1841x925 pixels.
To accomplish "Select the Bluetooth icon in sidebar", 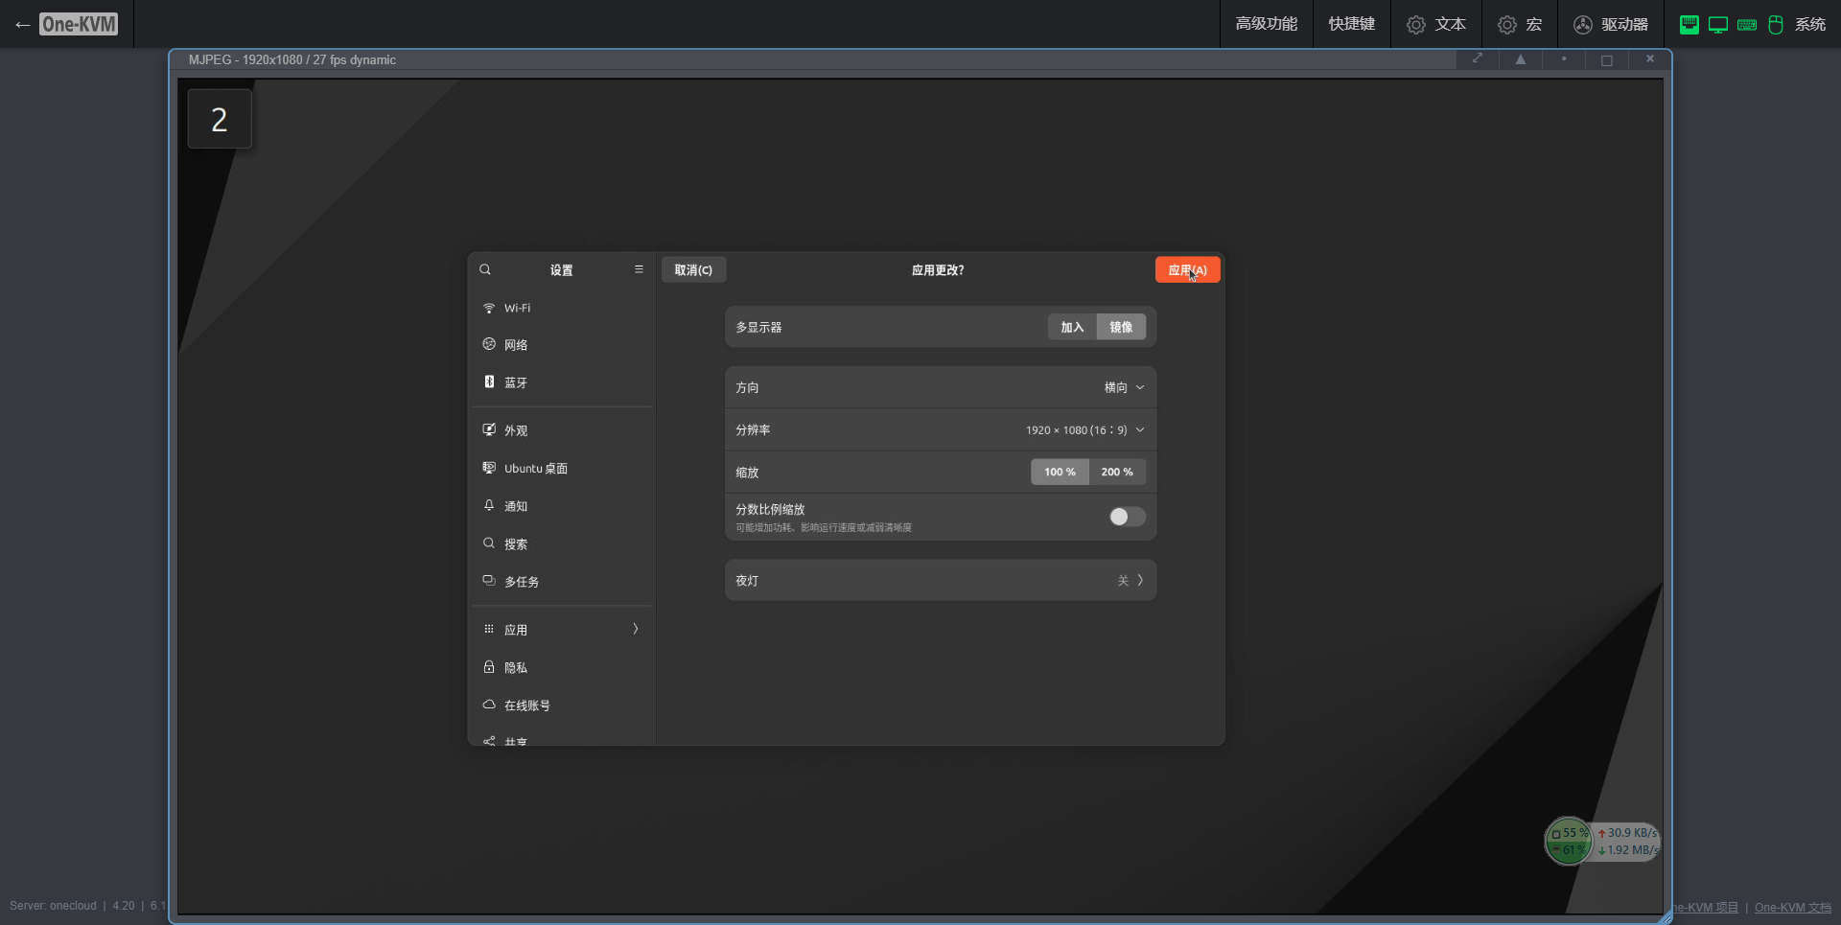I will tap(489, 382).
